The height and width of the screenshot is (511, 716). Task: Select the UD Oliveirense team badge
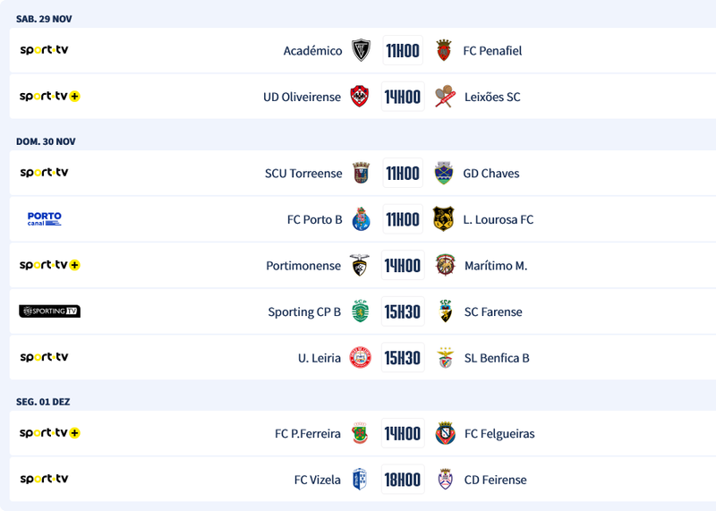click(360, 97)
